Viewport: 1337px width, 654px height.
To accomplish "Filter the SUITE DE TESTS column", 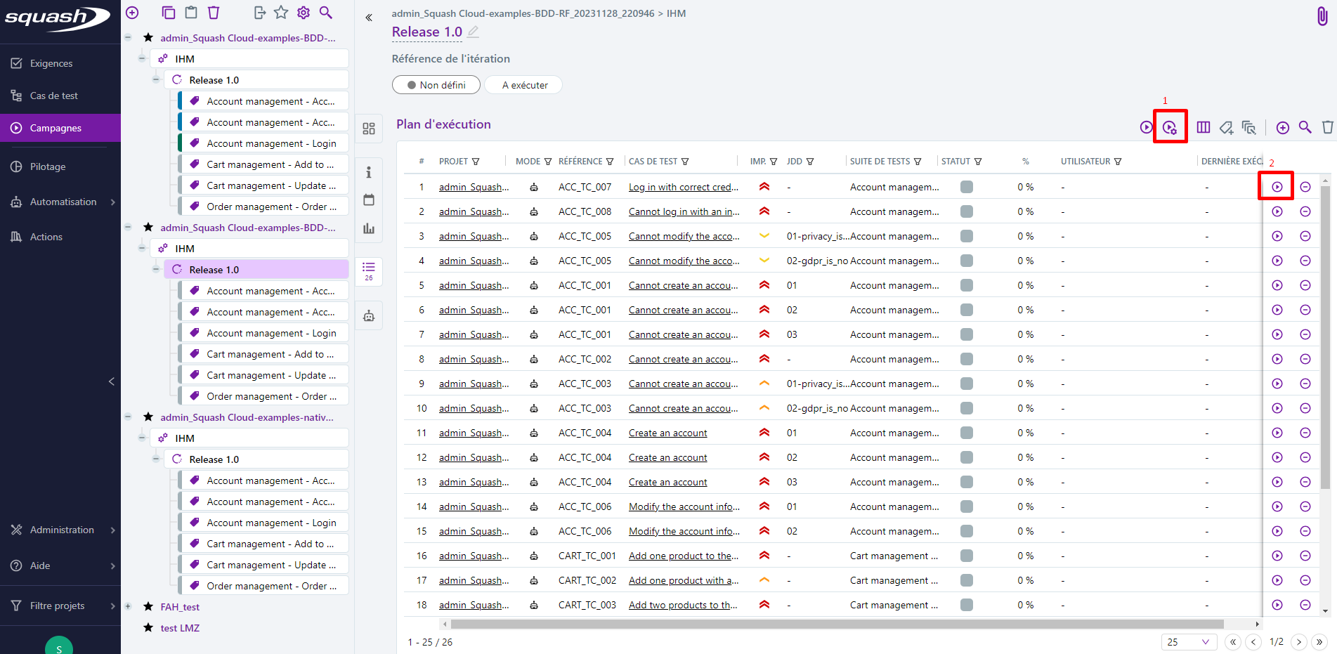I will (918, 162).
